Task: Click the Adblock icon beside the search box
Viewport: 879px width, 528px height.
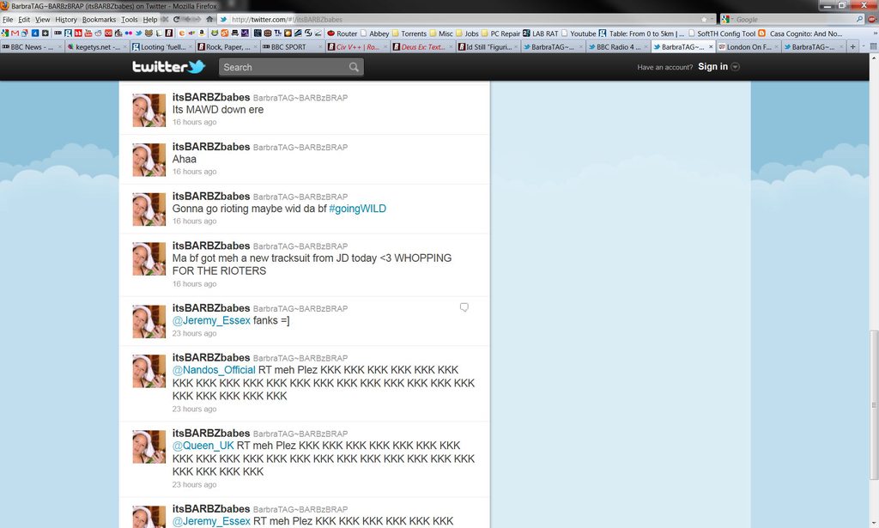Action: pyautogui.click(x=872, y=19)
